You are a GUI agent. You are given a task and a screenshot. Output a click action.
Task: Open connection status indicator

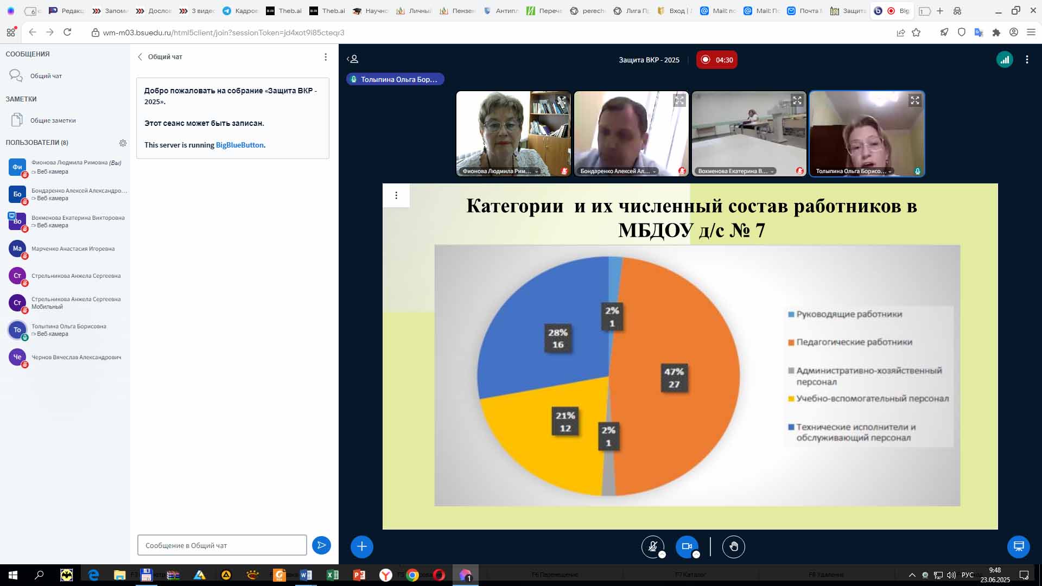[x=1005, y=60]
